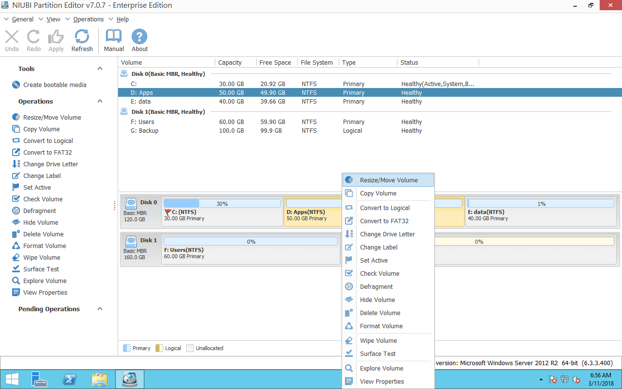Choose Convert to Logical in context menu

pos(388,208)
